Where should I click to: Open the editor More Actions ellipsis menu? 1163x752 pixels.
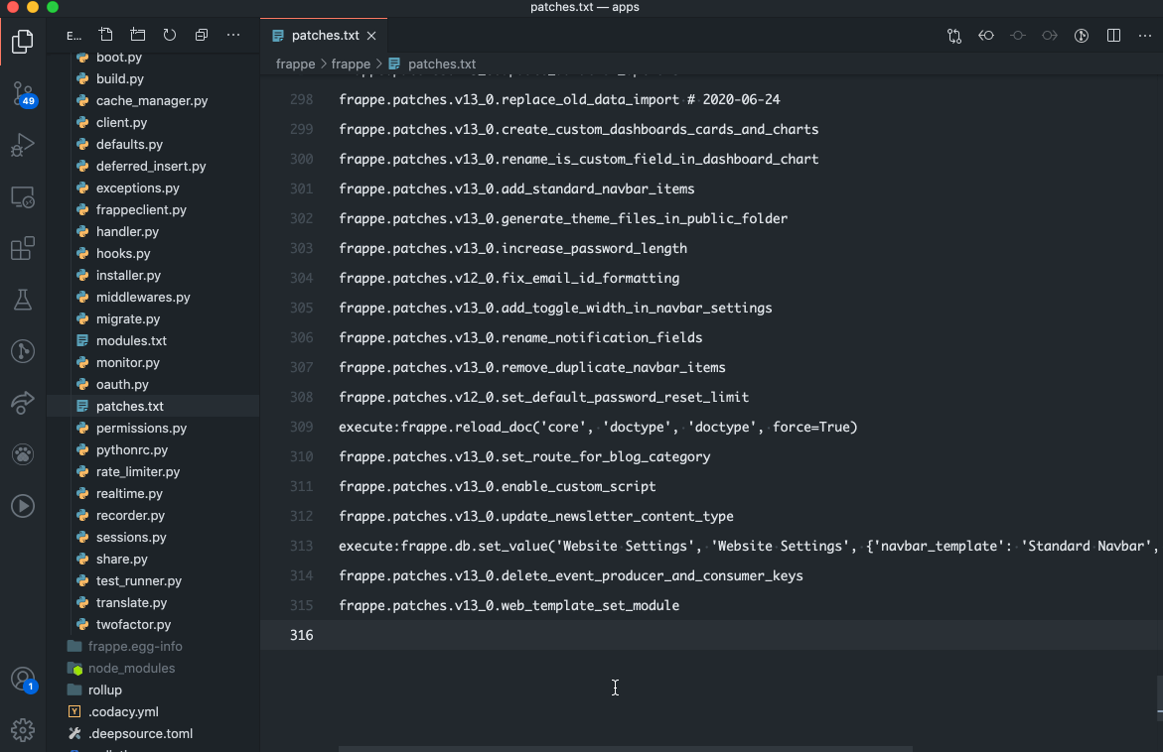click(1145, 36)
